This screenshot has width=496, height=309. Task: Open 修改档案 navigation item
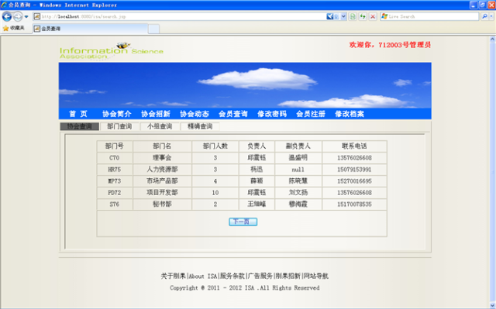[x=350, y=114]
